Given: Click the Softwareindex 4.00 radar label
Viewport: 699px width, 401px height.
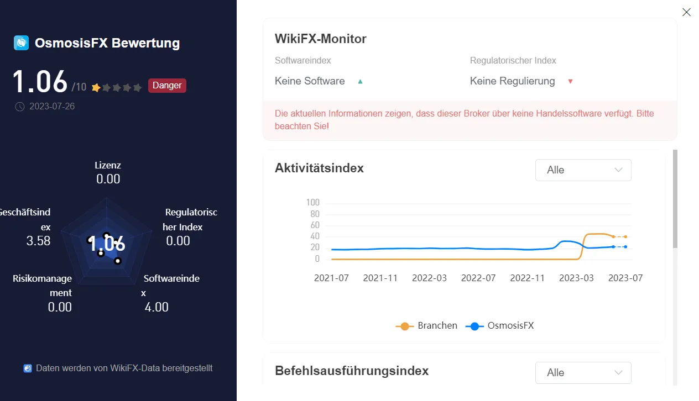Looking at the screenshot, I should [x=170, y=293].
